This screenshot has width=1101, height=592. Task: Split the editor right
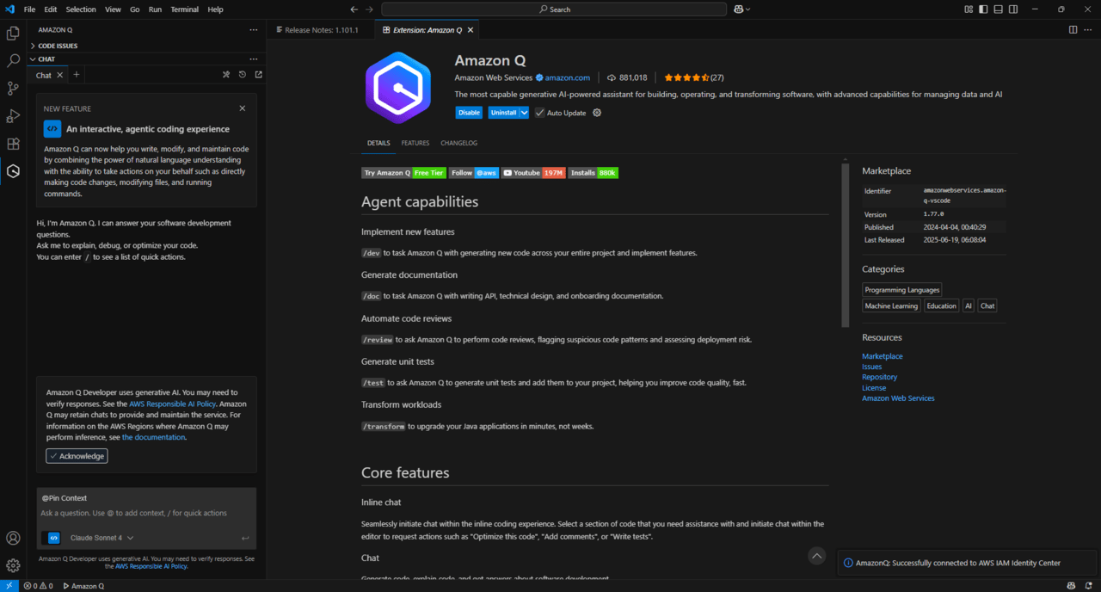coord(1073,29)
